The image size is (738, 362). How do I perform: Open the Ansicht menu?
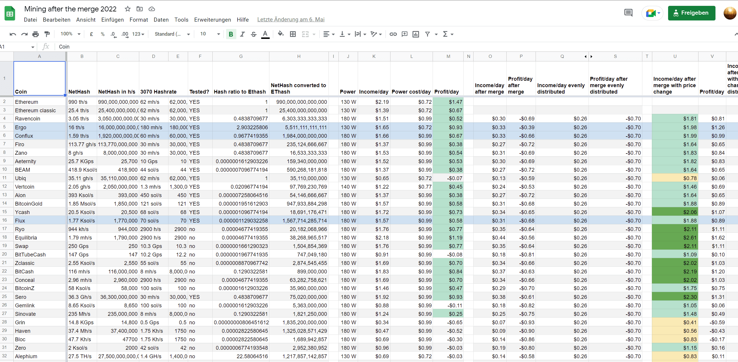click(86, 20)
